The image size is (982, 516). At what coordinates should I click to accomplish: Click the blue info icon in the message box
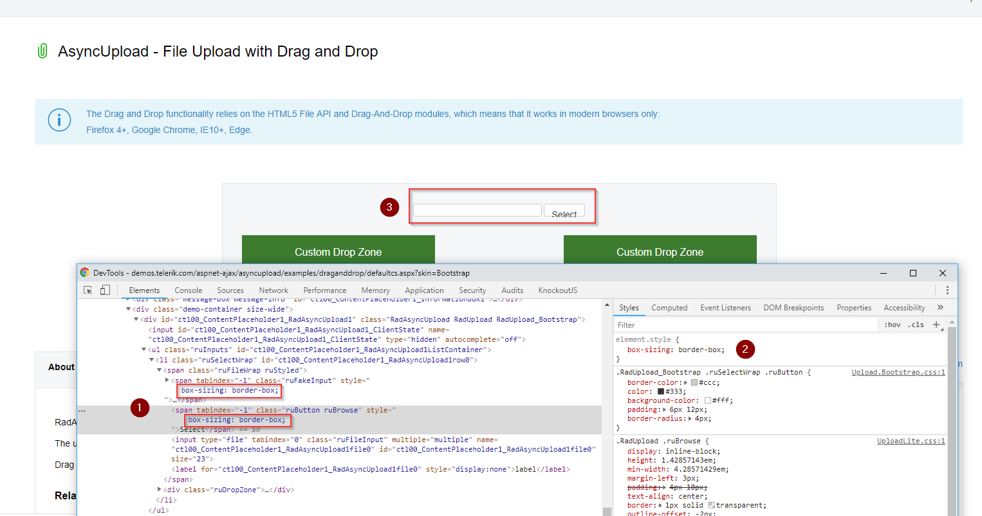tap(59, 120)
